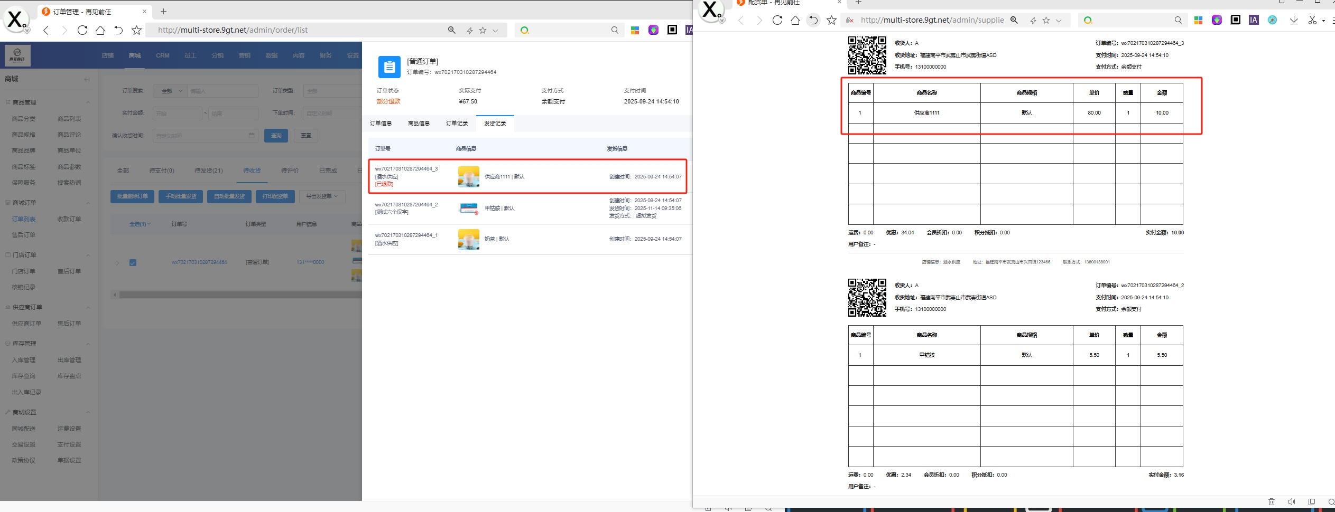The image size is (1335, 512).
Task: Click the download icon in right browser toolbar
Action: [1293, 20]
